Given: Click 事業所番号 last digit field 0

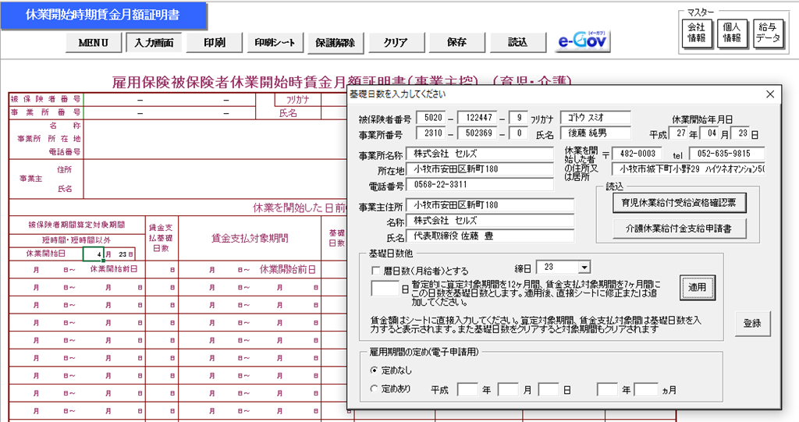Looking at the screenshot, I should coord(518,133).
